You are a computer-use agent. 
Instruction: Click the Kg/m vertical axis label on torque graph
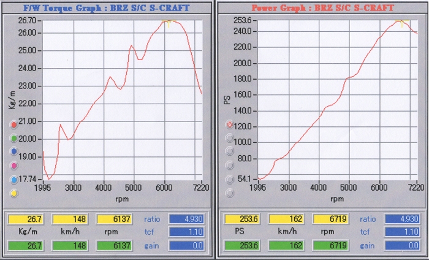(12, 100)
